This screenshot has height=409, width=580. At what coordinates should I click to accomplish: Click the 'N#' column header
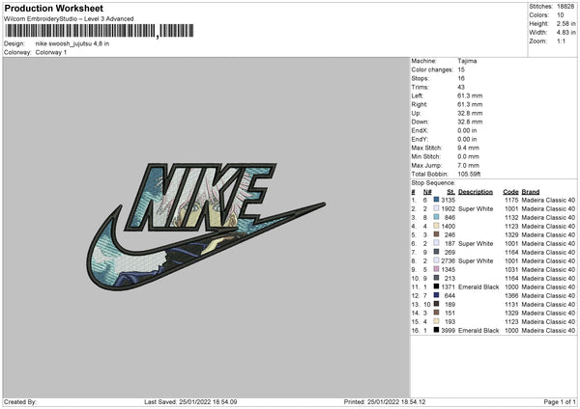[427, 192]
